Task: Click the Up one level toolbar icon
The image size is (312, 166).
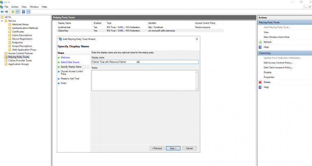Action: 13,12
